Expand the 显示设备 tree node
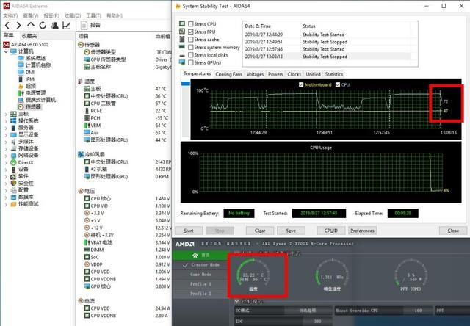The image size is (470, 326). pos(6,134)
